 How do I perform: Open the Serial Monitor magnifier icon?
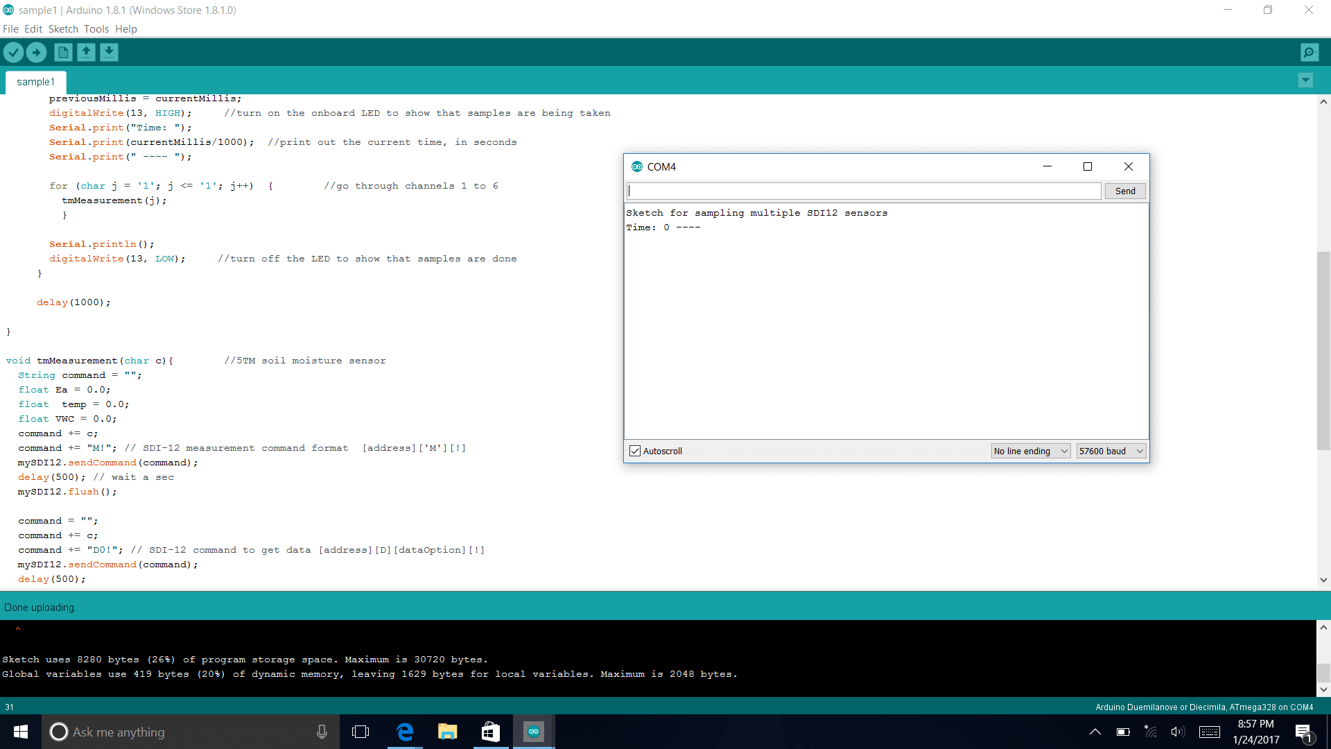pyautogui.click(x=1310, y=52)
